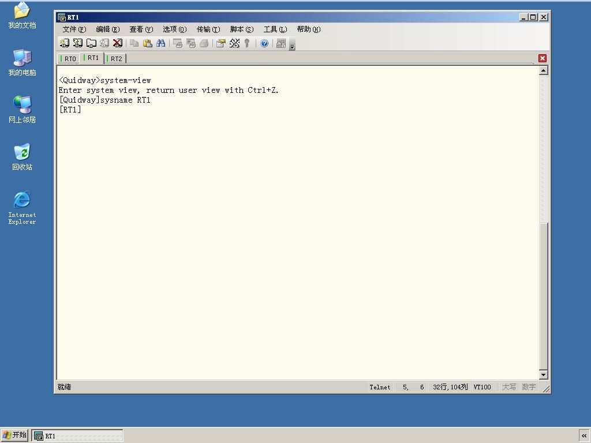Open the 脚本(S) menu
Image resolution: width=591 pixels, height=443 pixels.
click(242, 29)
